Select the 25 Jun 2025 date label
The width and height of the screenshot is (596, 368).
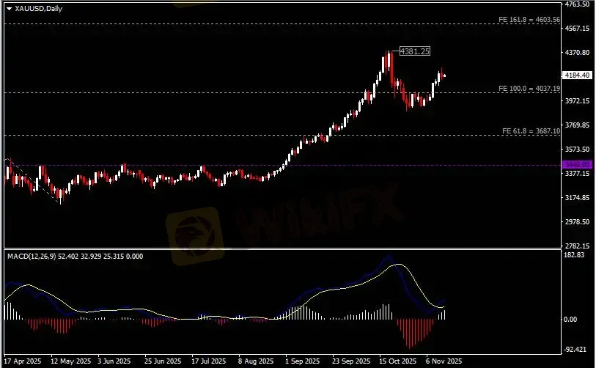coord(163,361)
